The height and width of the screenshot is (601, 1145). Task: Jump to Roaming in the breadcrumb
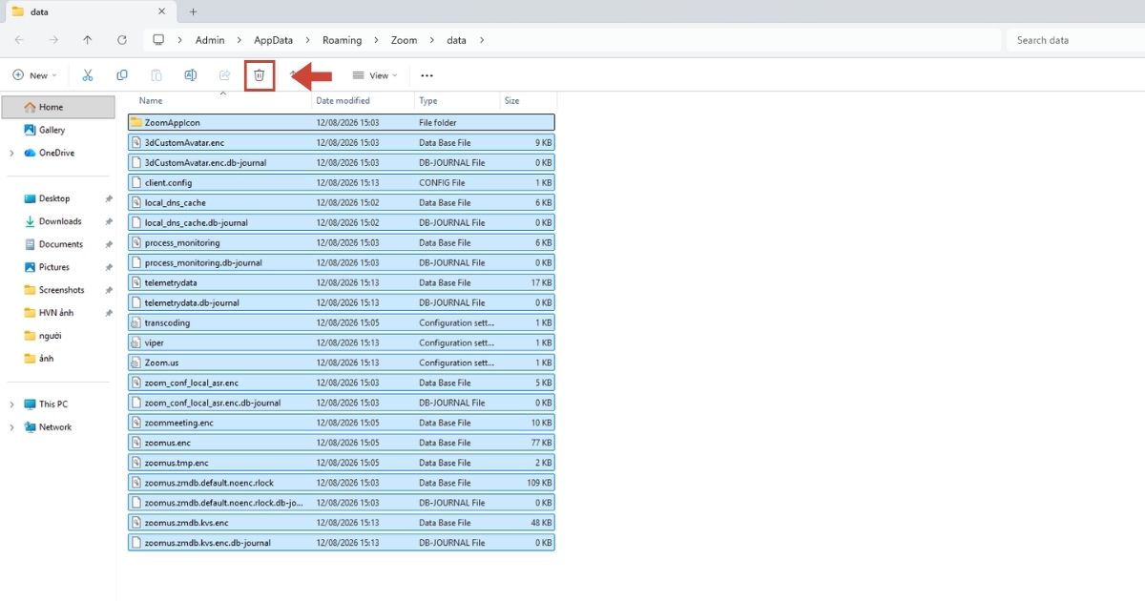coord(342,40)
